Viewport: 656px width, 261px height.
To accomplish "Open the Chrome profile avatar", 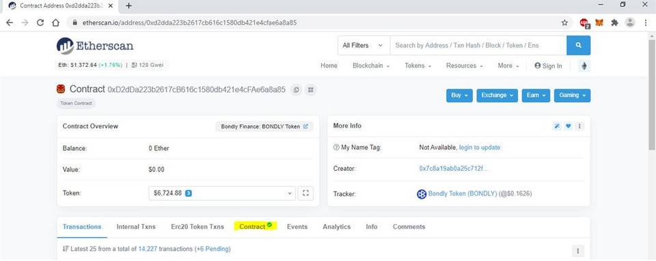I will pos(630,23).
